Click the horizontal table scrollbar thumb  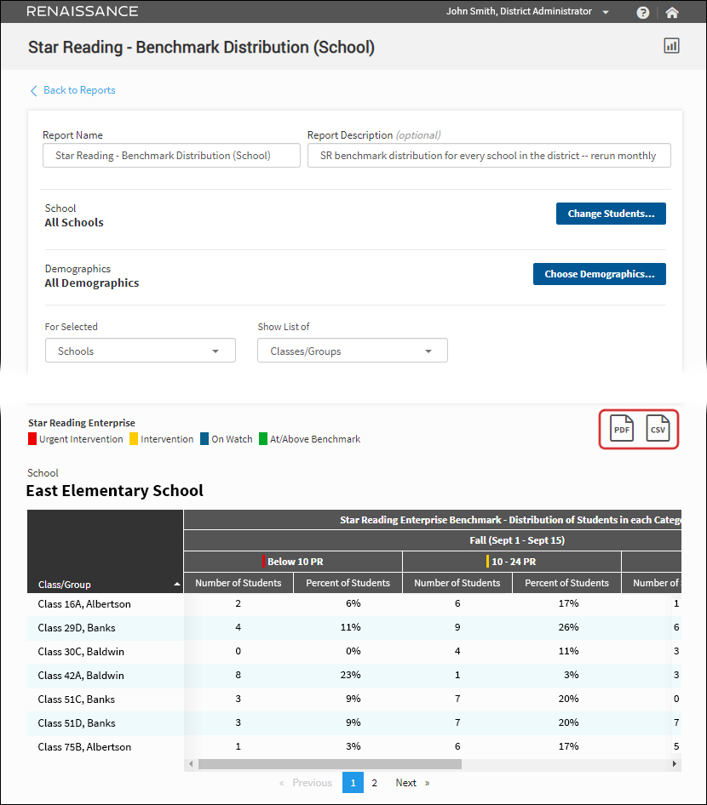(x=330, y=764)
